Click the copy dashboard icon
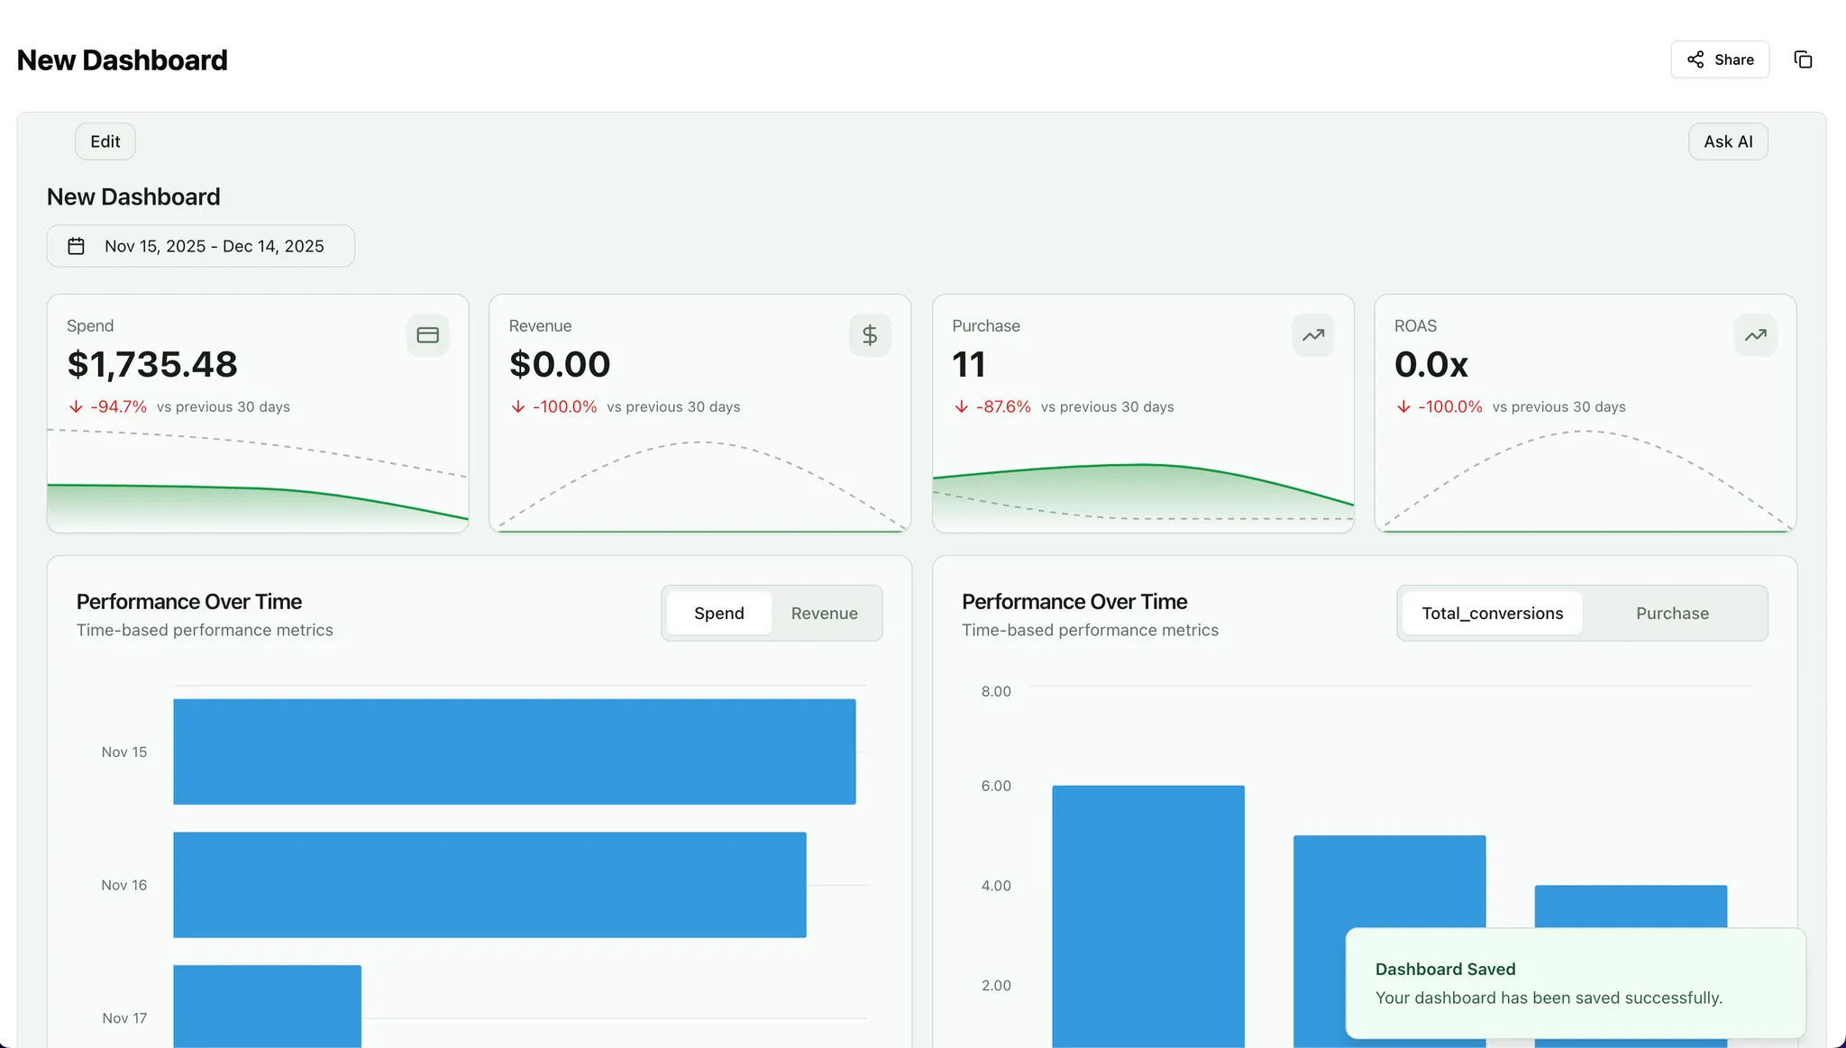The height and width of the screenshot is (1048, 1846). 1803,59
